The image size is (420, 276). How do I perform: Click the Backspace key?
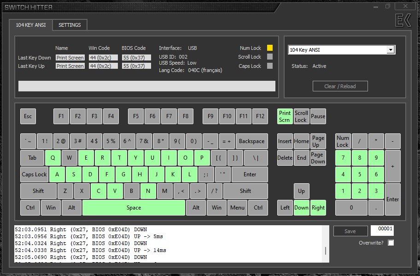click(x=252, y=141)
